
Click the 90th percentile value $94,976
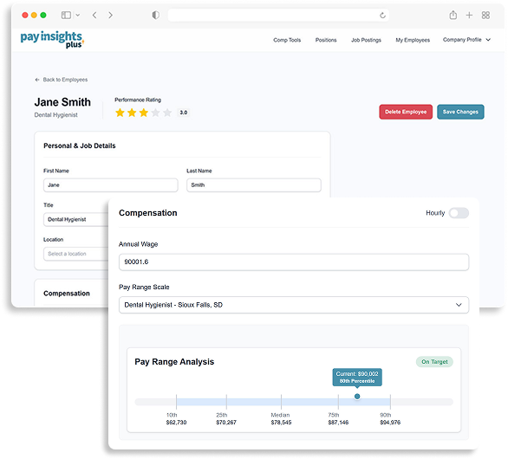390,423
